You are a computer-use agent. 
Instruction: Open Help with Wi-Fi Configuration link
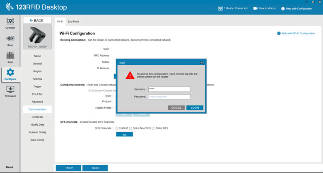click(298, 33)
